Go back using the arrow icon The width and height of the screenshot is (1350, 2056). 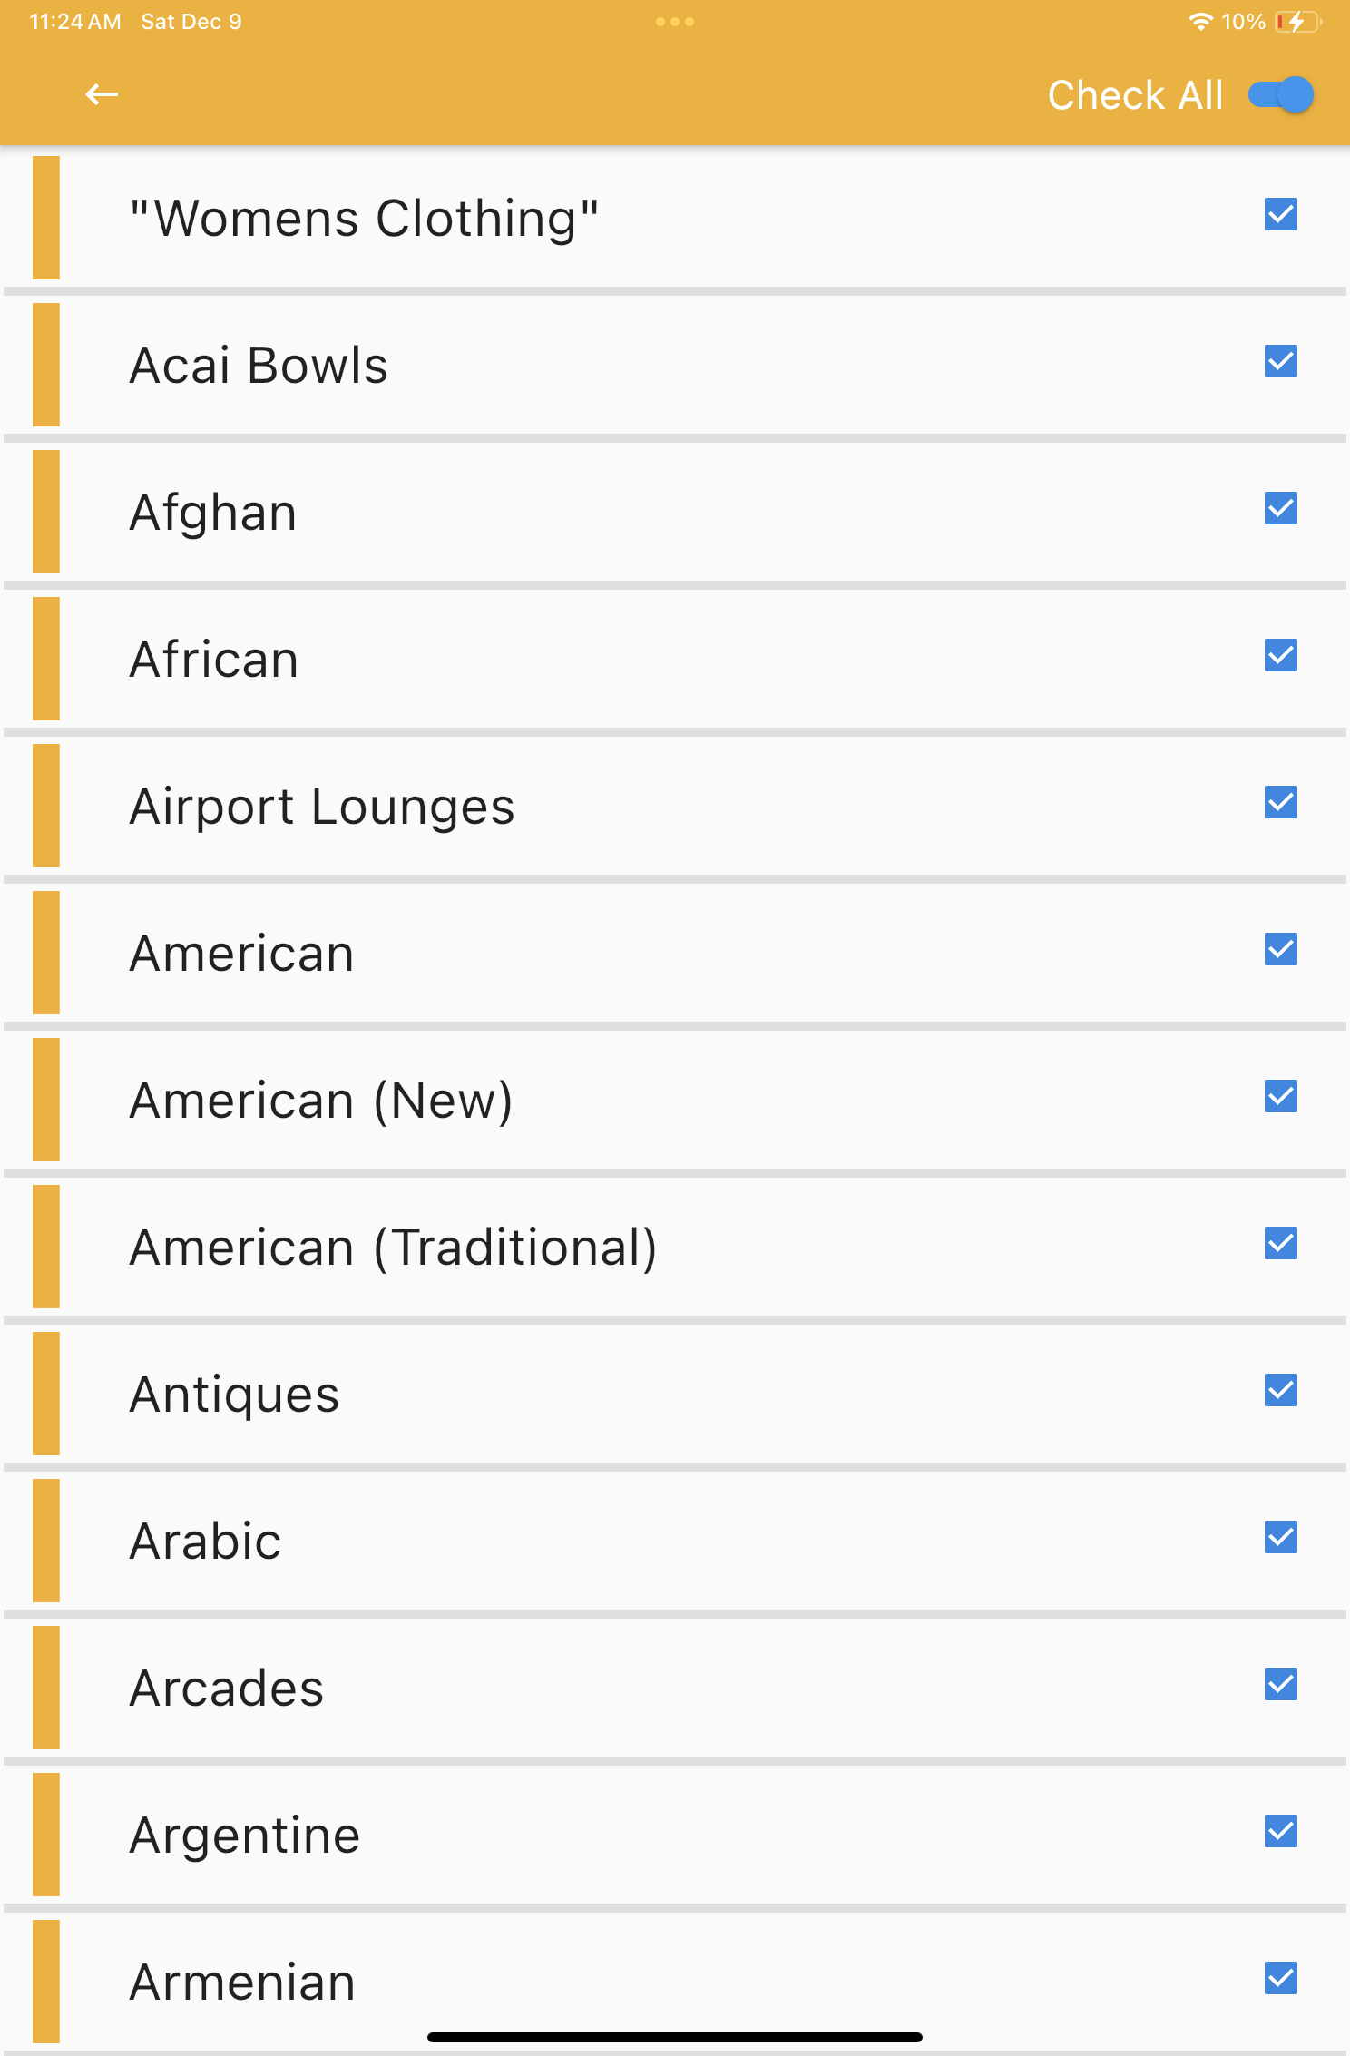(102, 94)
